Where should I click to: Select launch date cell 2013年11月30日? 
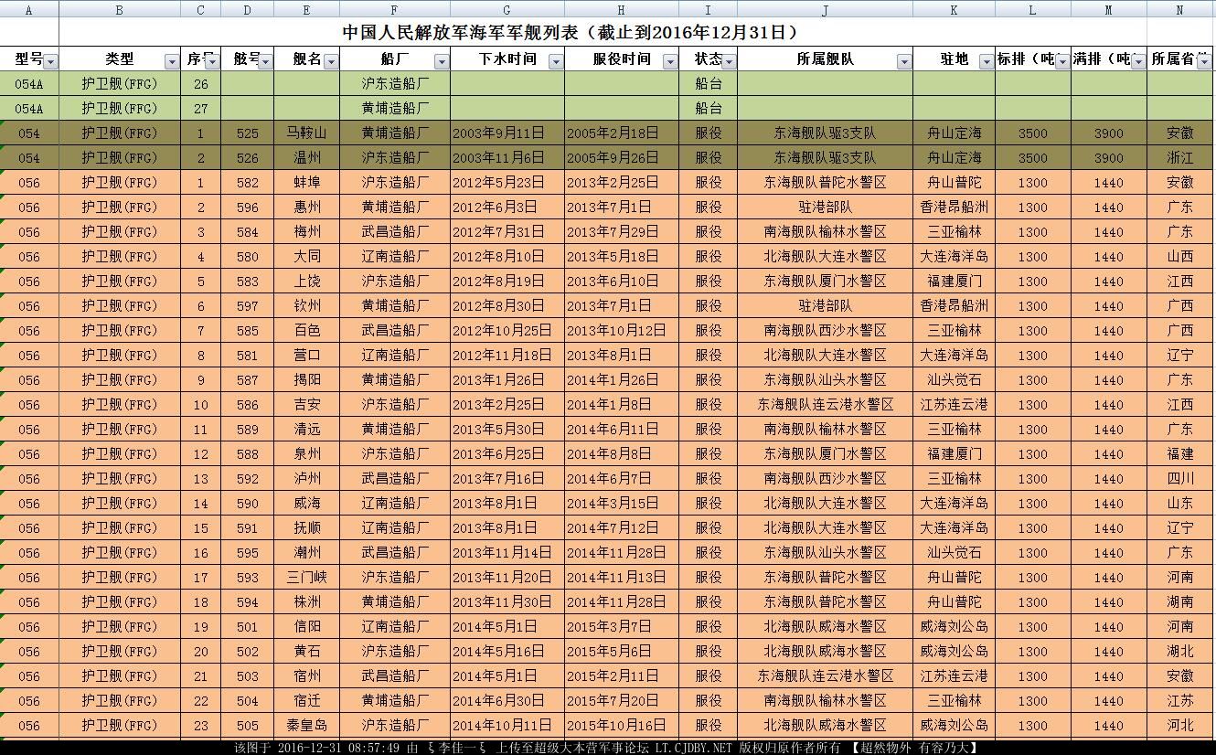(507, 601)
